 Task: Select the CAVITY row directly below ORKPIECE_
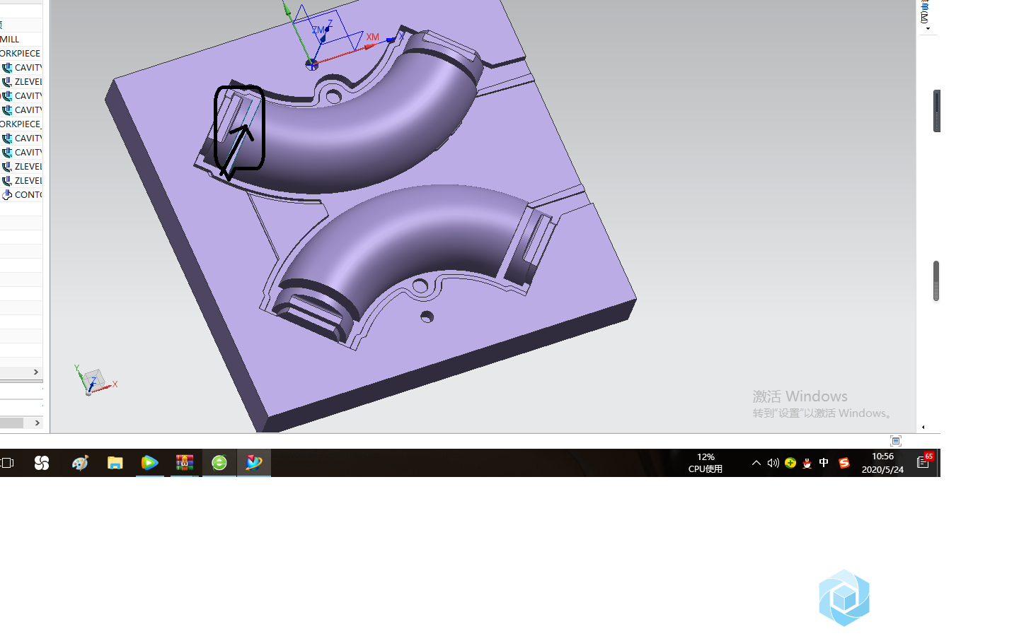coord(21,138)
